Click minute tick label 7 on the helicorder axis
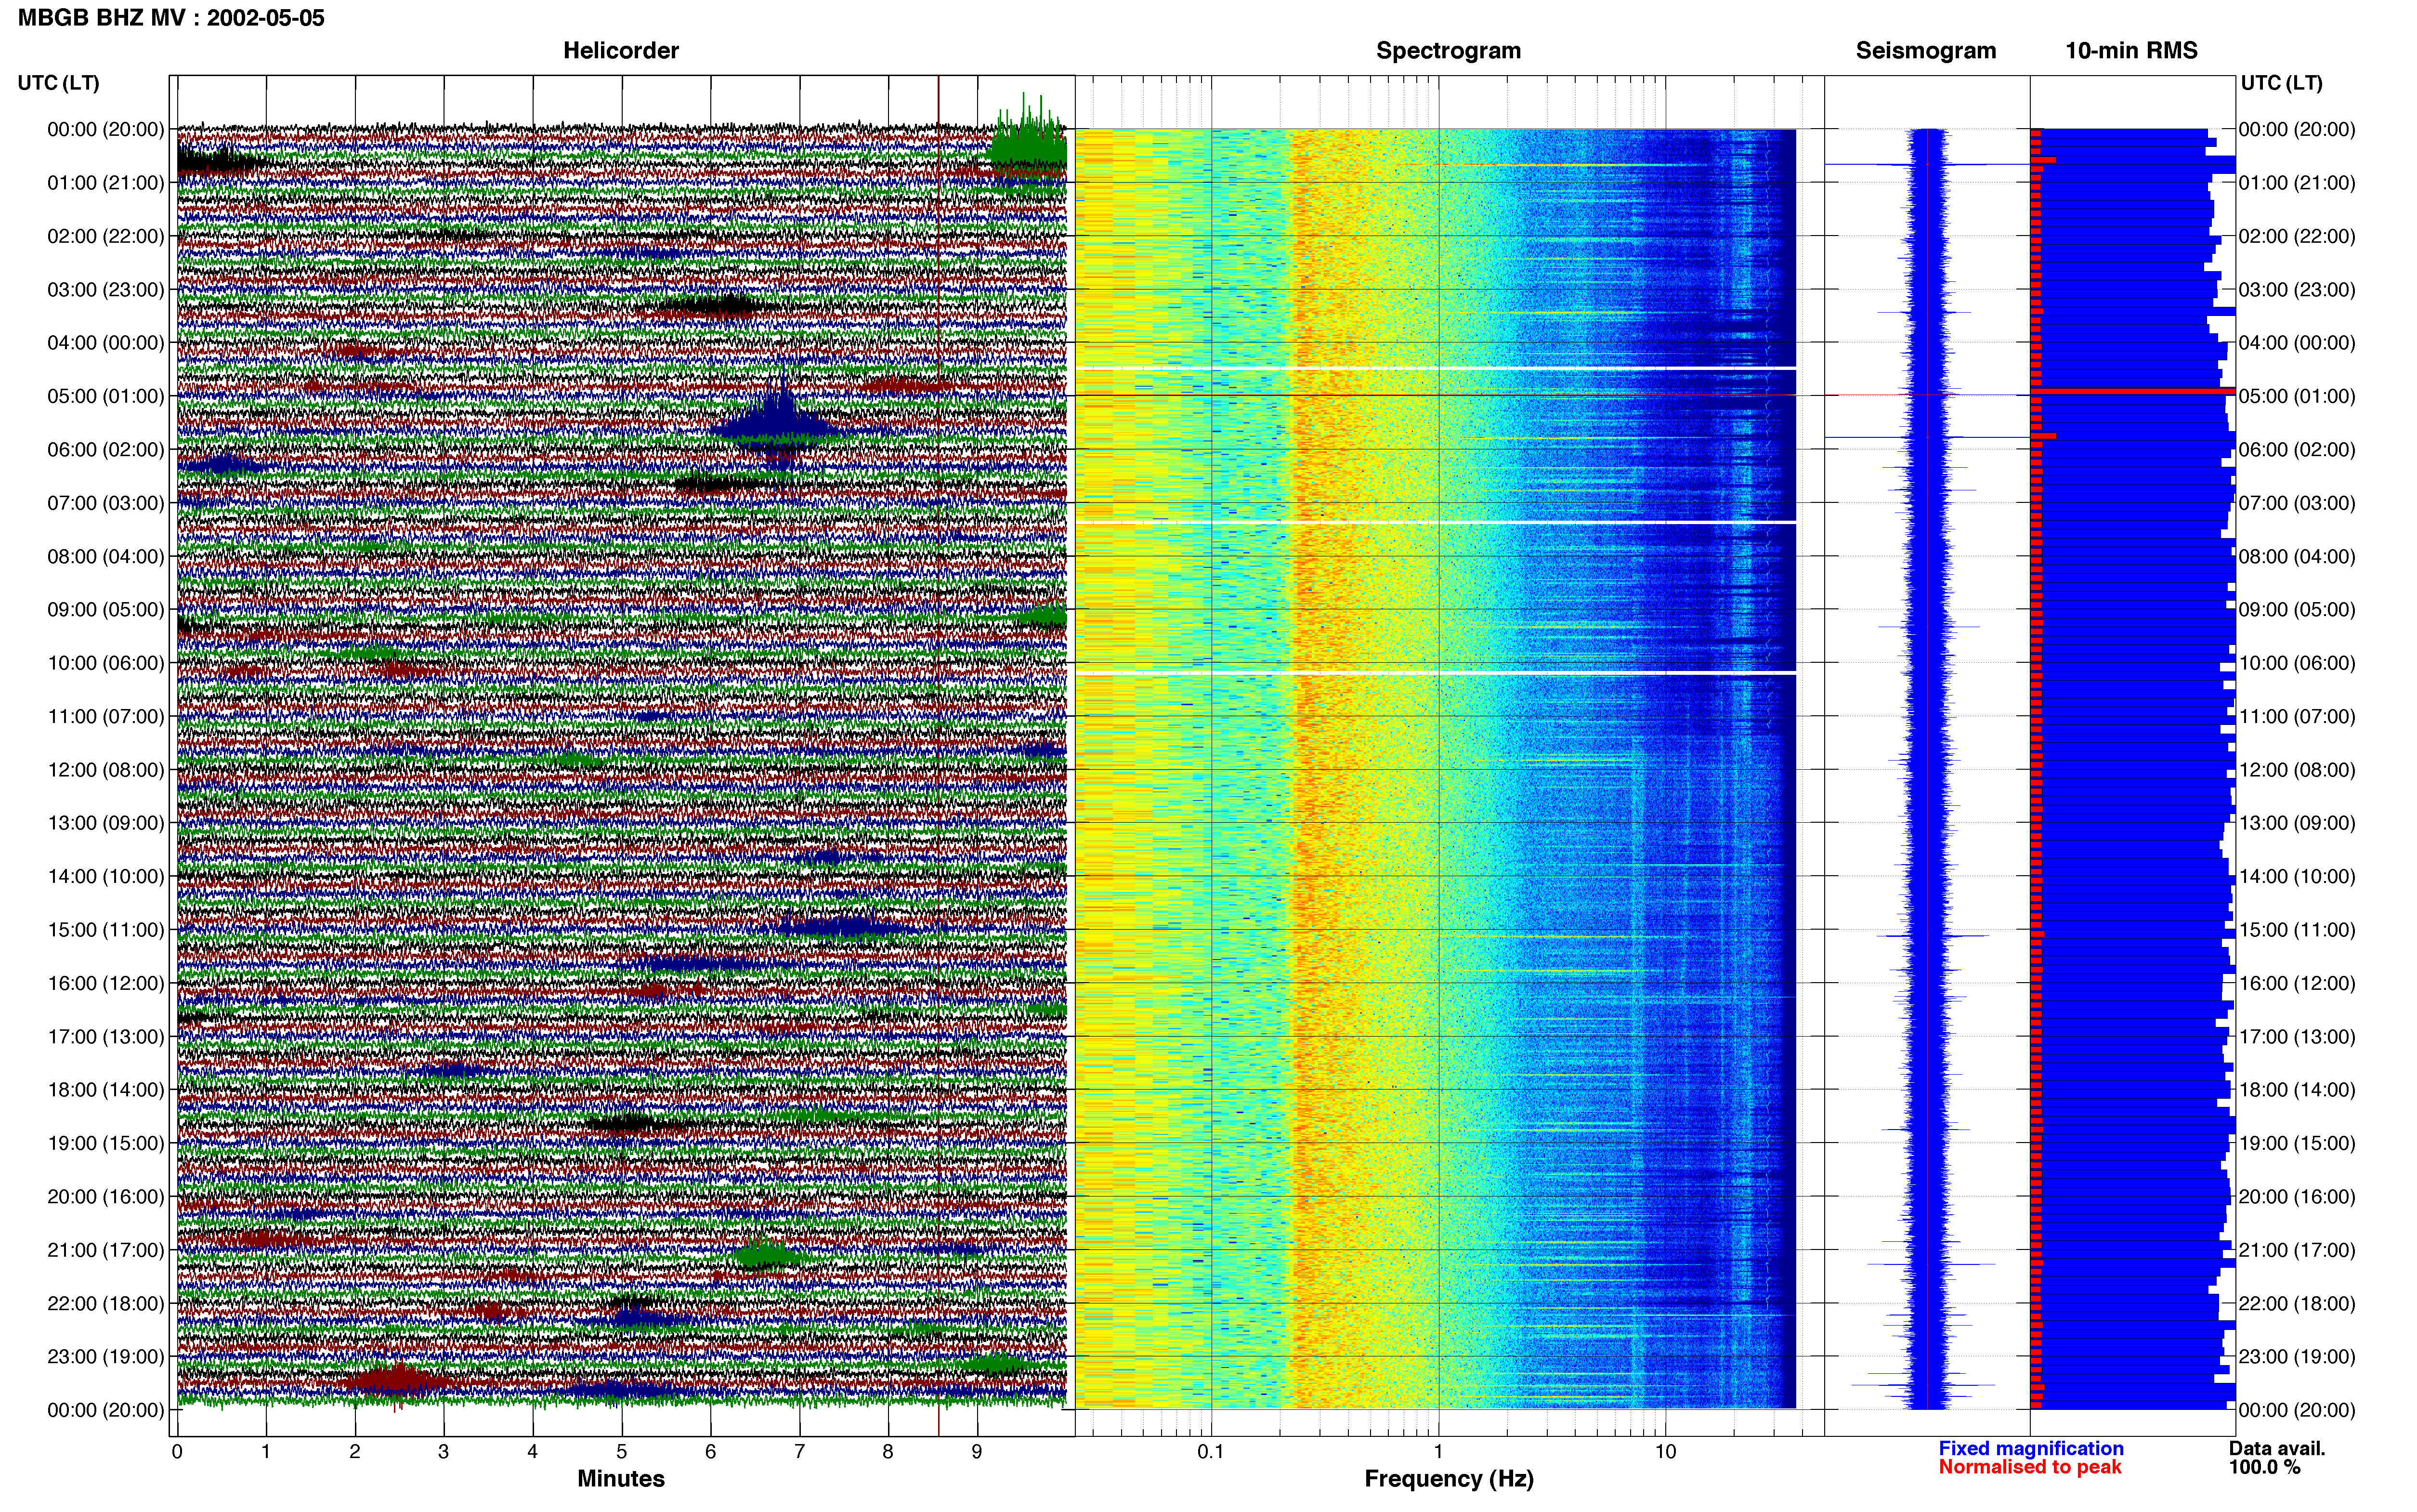Viewport: 2417px width, 1512px height. click(800, 1452)
